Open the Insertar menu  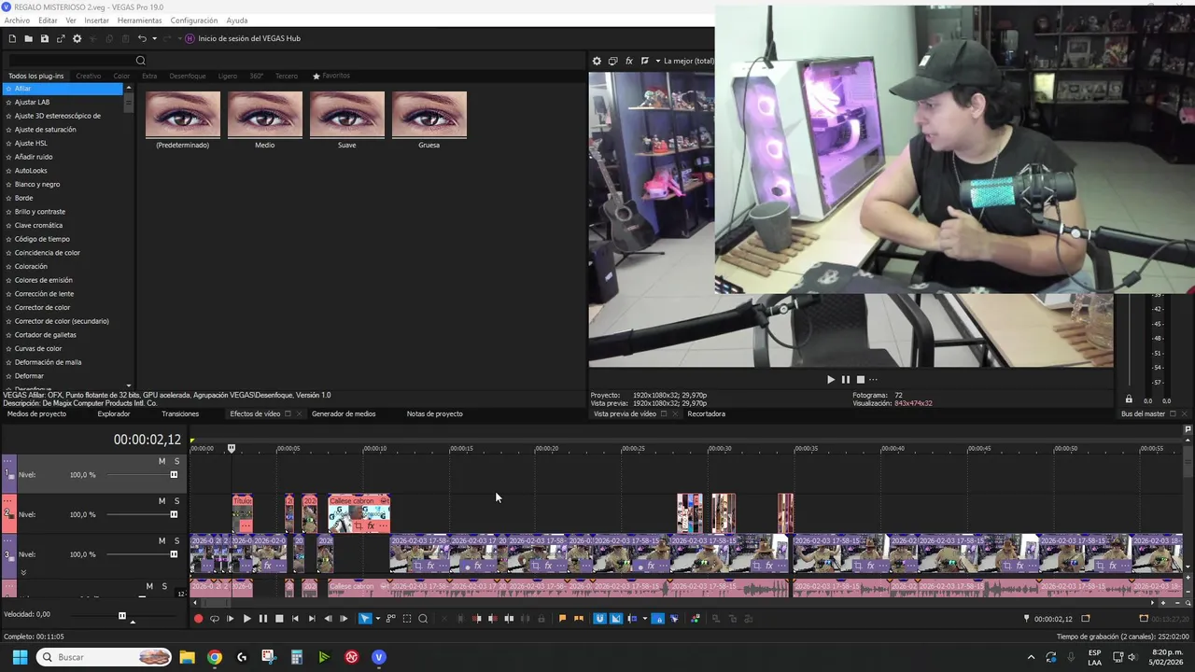click(x=96, y=21)
